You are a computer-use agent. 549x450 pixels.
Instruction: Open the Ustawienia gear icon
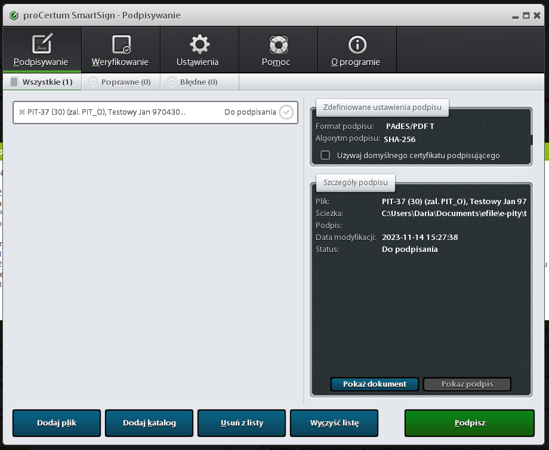tap(199, 44)
